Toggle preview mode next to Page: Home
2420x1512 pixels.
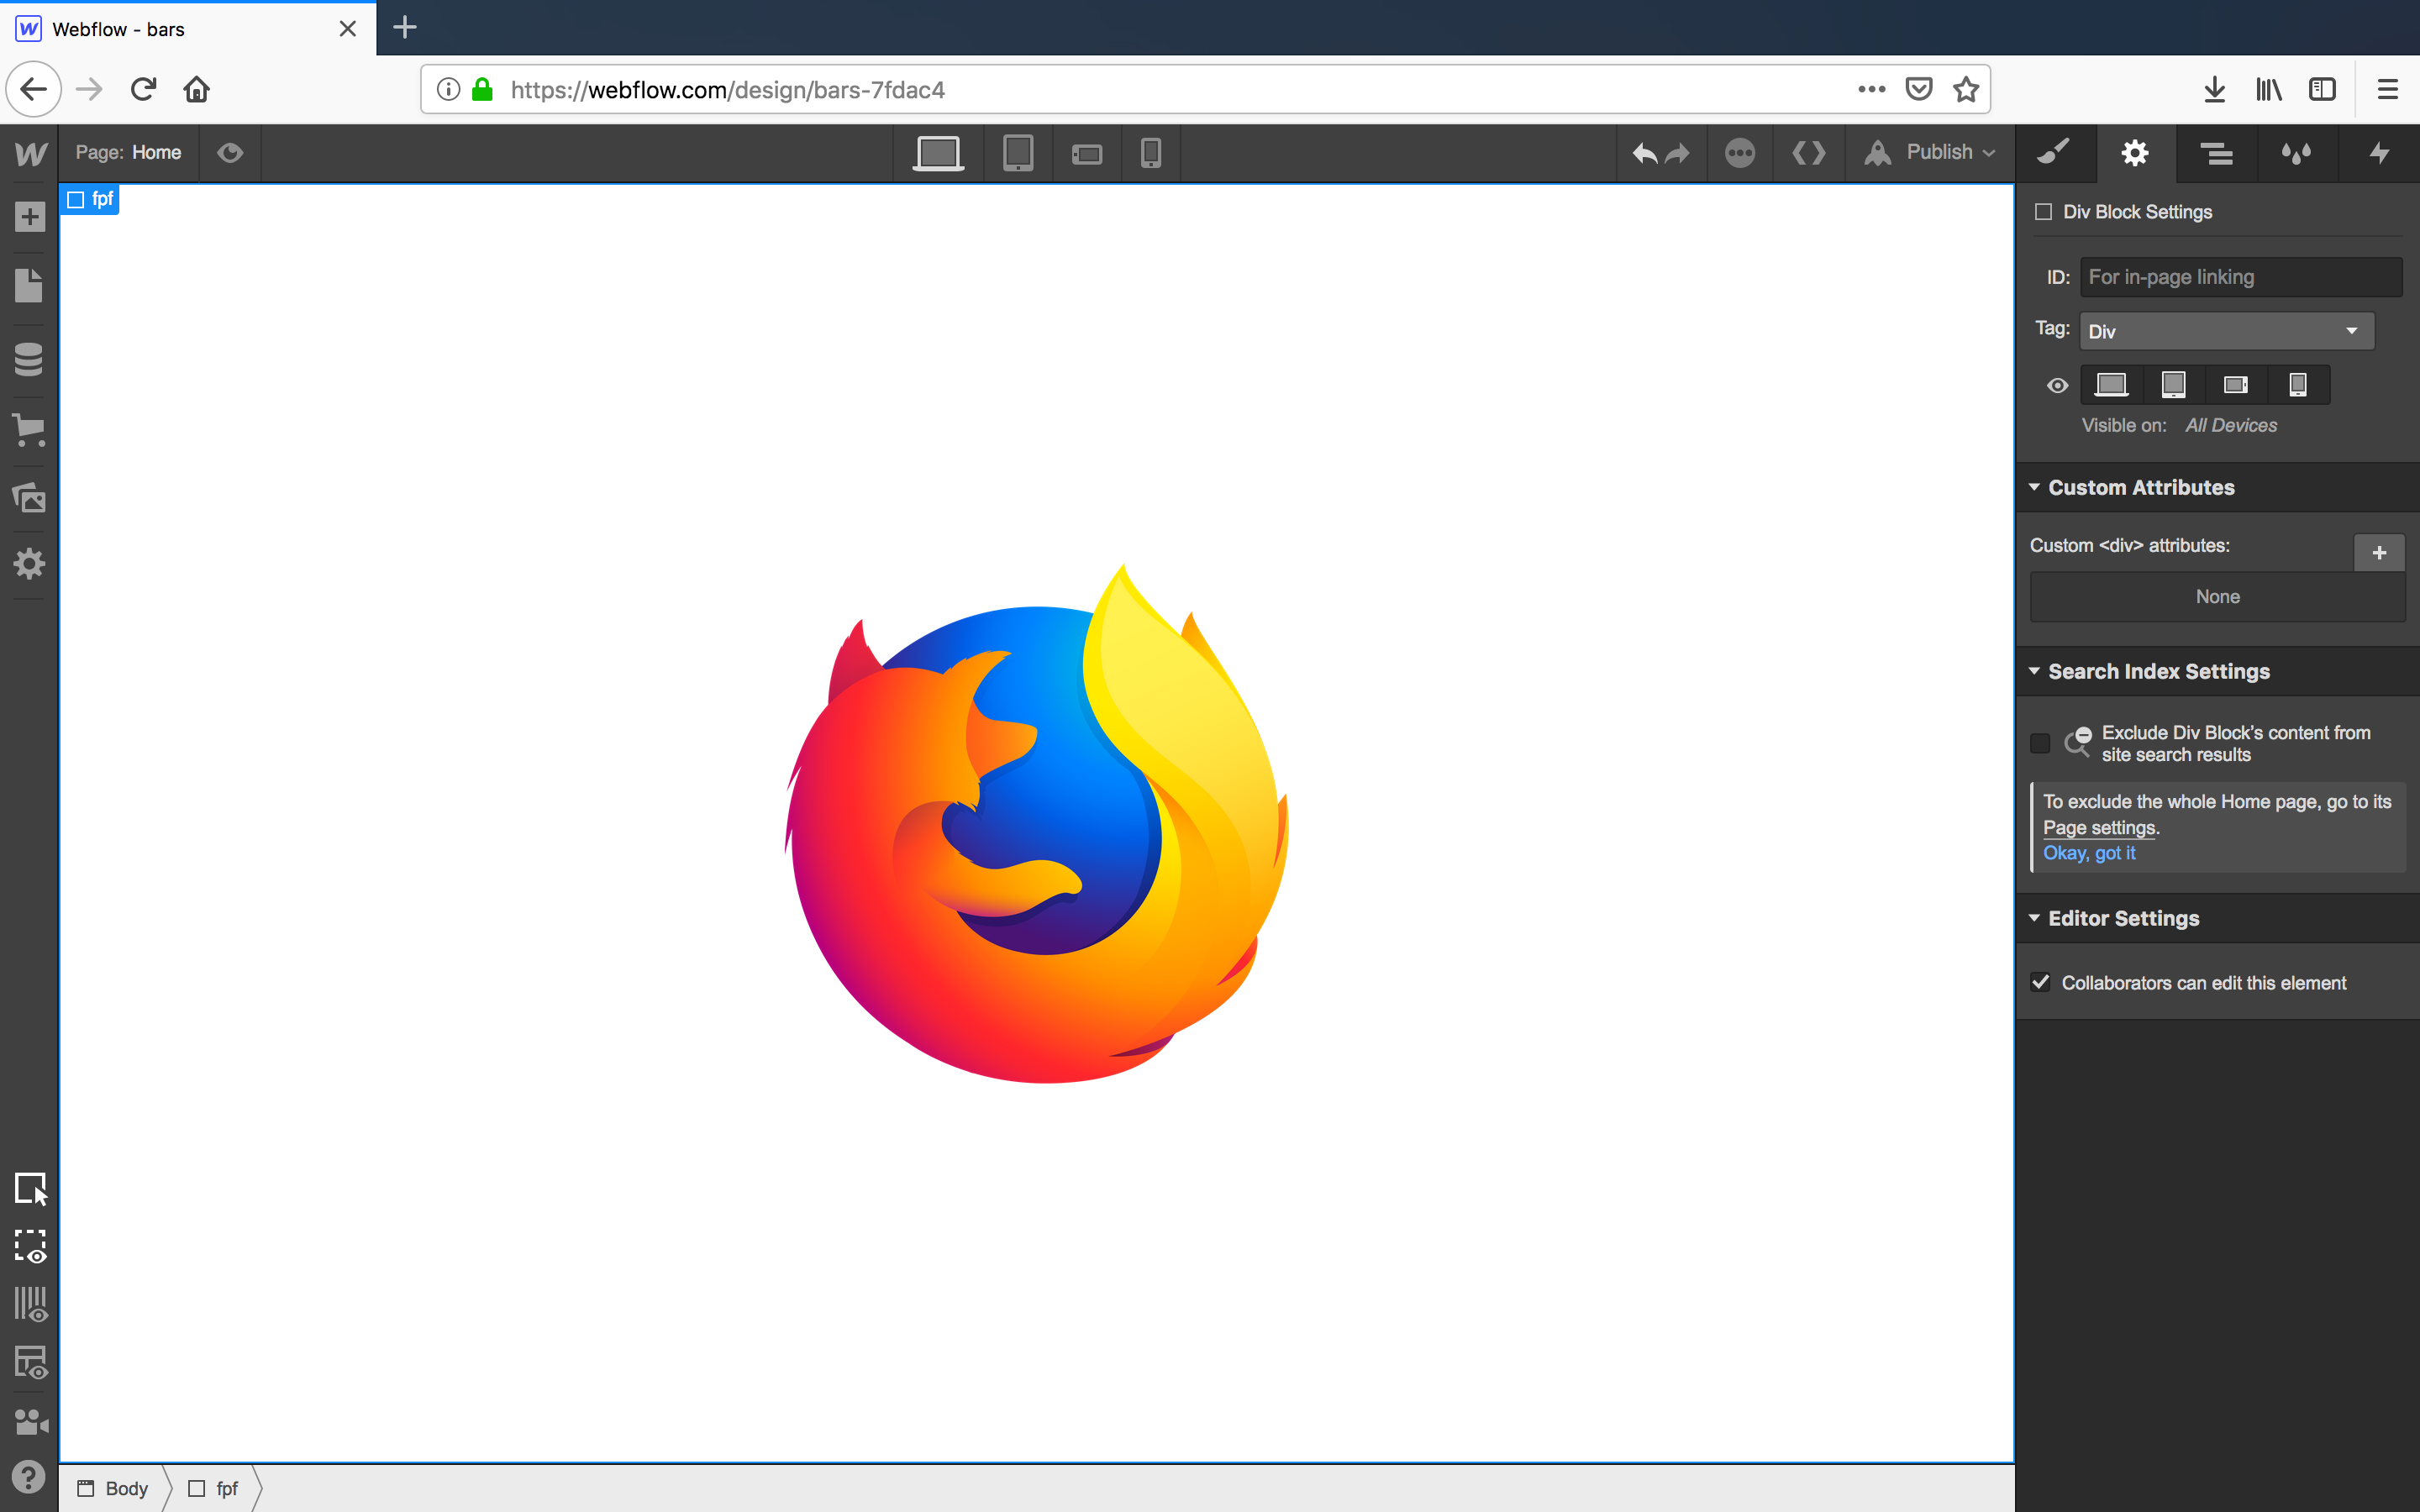click(230, 153)
